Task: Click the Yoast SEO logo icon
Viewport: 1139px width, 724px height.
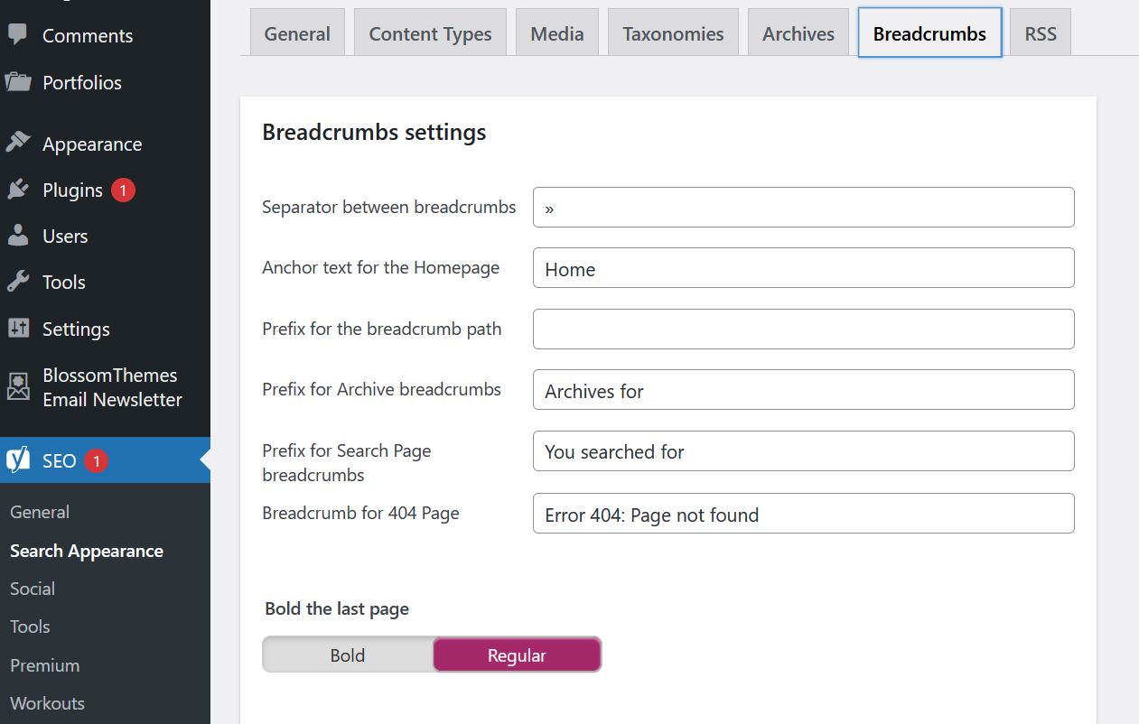Action: click(18, 460)
